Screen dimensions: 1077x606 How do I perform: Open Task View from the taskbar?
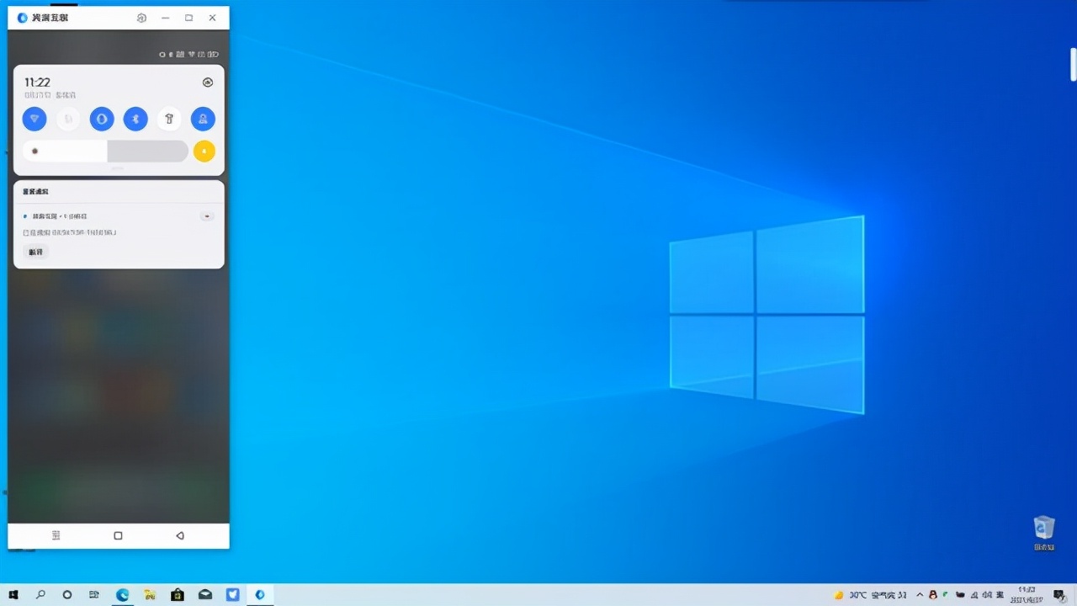[94, 595]
